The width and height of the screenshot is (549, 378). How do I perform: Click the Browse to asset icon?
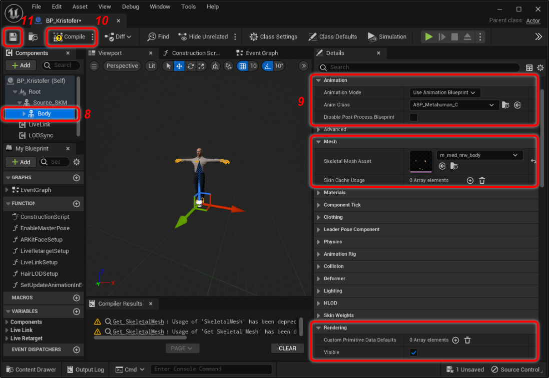[33, 37]
